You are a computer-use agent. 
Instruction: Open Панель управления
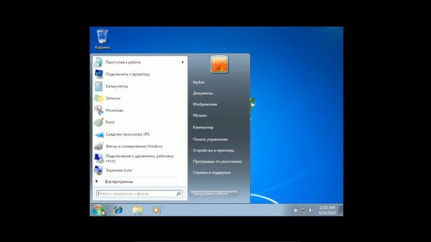(x=210, y=139)
